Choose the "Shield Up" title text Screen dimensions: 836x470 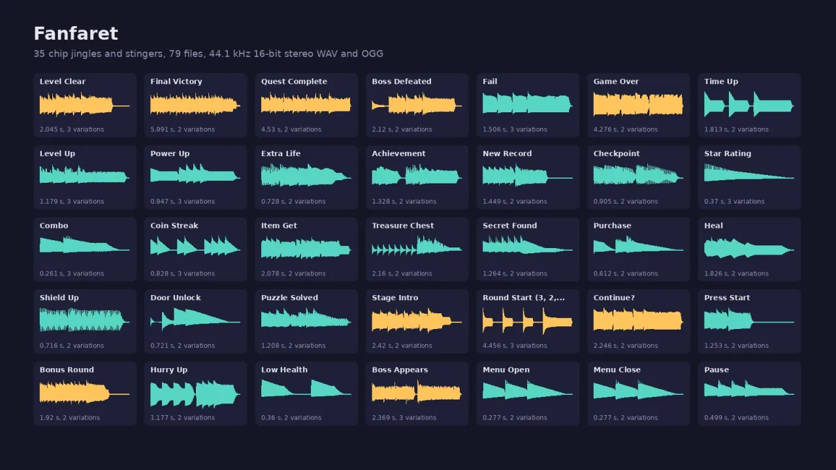pyautogui.click(x=59, y=298)
